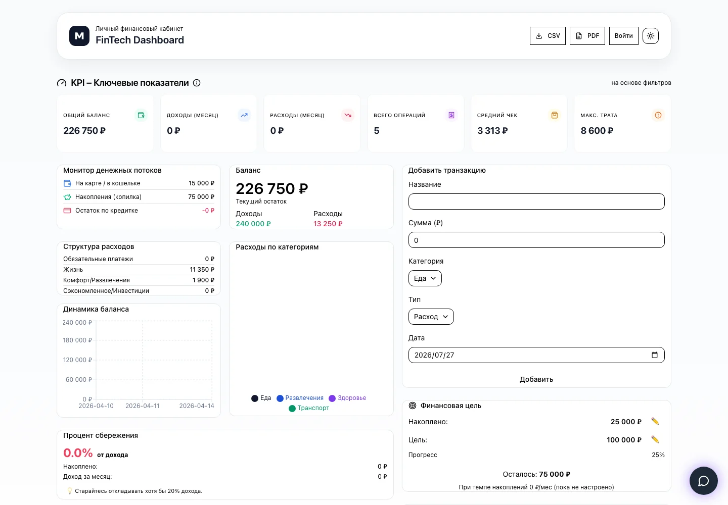Click the 25 000 ₽ accumulated amount
Screen dimensions: 728x505
tap(626, 422)
